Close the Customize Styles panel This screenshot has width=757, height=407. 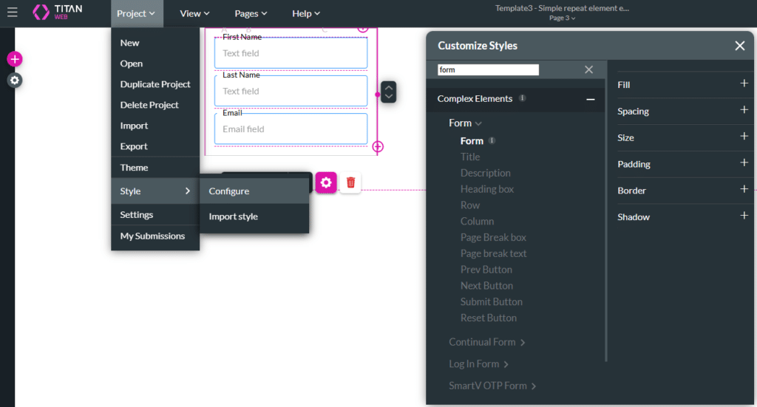pos(739,46)
